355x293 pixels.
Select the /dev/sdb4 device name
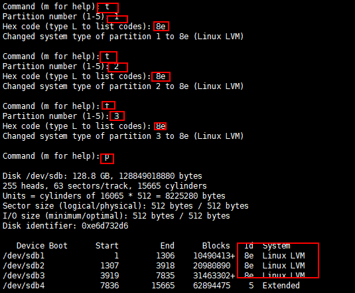23,286
